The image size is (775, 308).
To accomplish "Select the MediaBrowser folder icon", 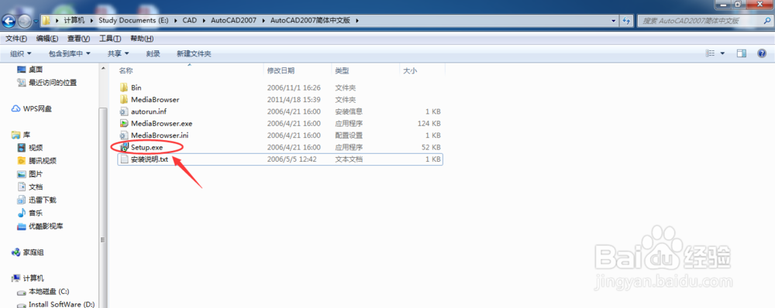I will pos(124,99).
